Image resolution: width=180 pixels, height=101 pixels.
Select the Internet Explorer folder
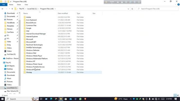pos(32,36)
